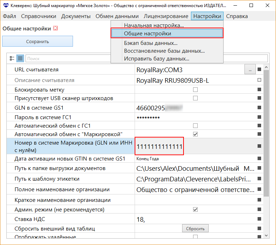Enable the Блокировать метку checkbox
This screenshot has width=276, height=245.
point(195,89)
